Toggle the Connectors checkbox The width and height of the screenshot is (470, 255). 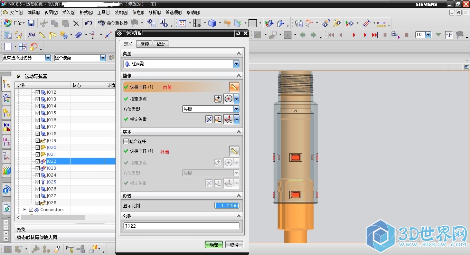31,210
